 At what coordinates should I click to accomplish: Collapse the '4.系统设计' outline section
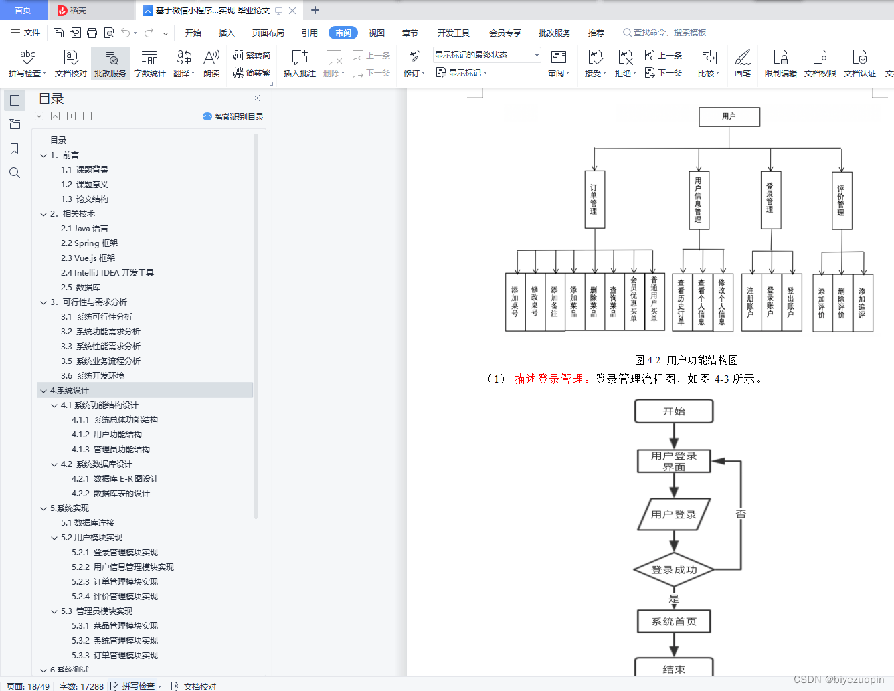tap(43, 391)
